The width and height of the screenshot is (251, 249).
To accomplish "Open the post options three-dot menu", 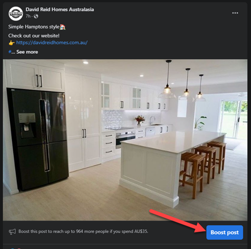I will 235,13.
